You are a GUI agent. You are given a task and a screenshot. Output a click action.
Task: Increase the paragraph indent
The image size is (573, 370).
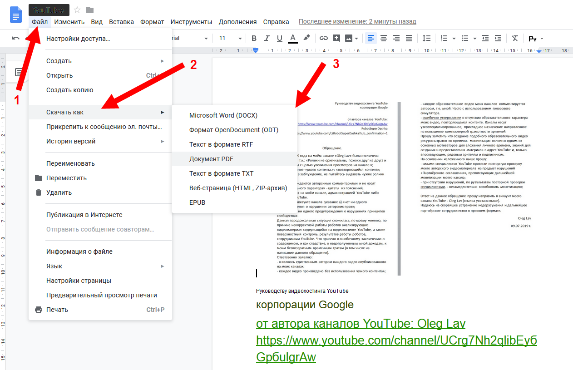[x=498, y=38]
